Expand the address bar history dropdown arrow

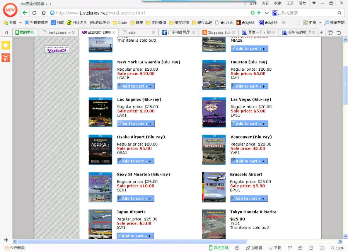(x=266, y=13)
